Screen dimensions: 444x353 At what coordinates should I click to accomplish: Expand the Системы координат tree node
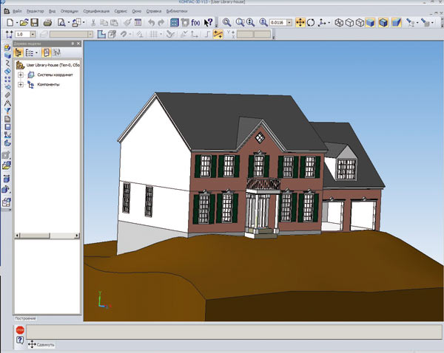(21, 75)
